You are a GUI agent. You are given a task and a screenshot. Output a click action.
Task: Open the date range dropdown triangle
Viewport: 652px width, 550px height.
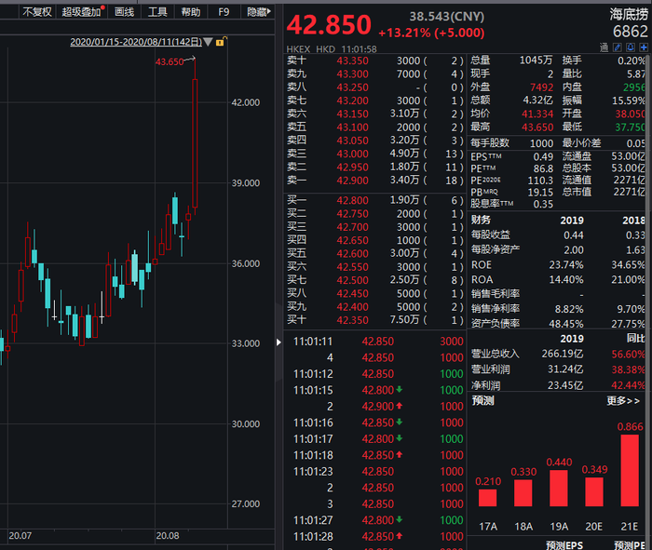pos(208,42)
